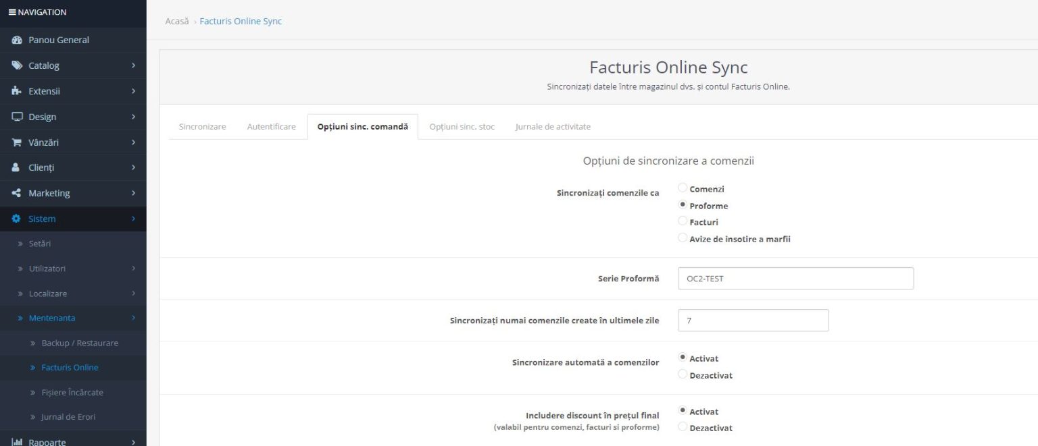Click the Vânzări cart icon
The width and height of the screenshot is (1038, 446).
pos(17,142)
